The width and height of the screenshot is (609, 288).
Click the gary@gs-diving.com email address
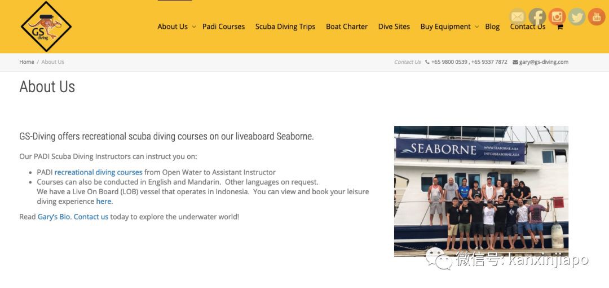point(543,62)
